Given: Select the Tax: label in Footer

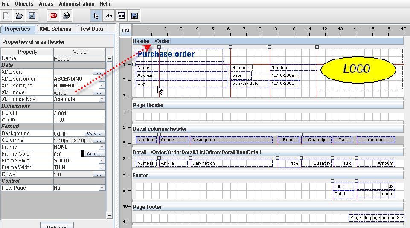Looking at the screenshot, I should pos(343,186).
